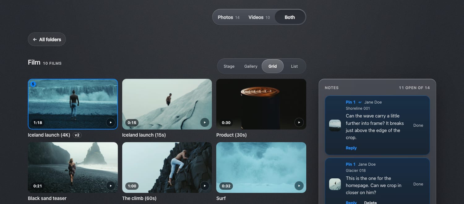This screenshot has width=464, height=204.
Task: Play the Product (30s) video
Action: [x=299, y=122]
